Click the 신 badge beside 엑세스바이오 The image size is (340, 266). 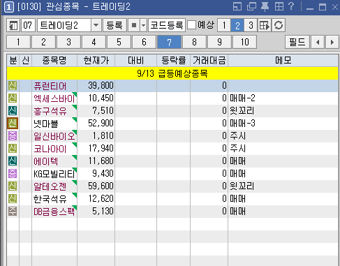pyautogui.click(x=13, y=98)
